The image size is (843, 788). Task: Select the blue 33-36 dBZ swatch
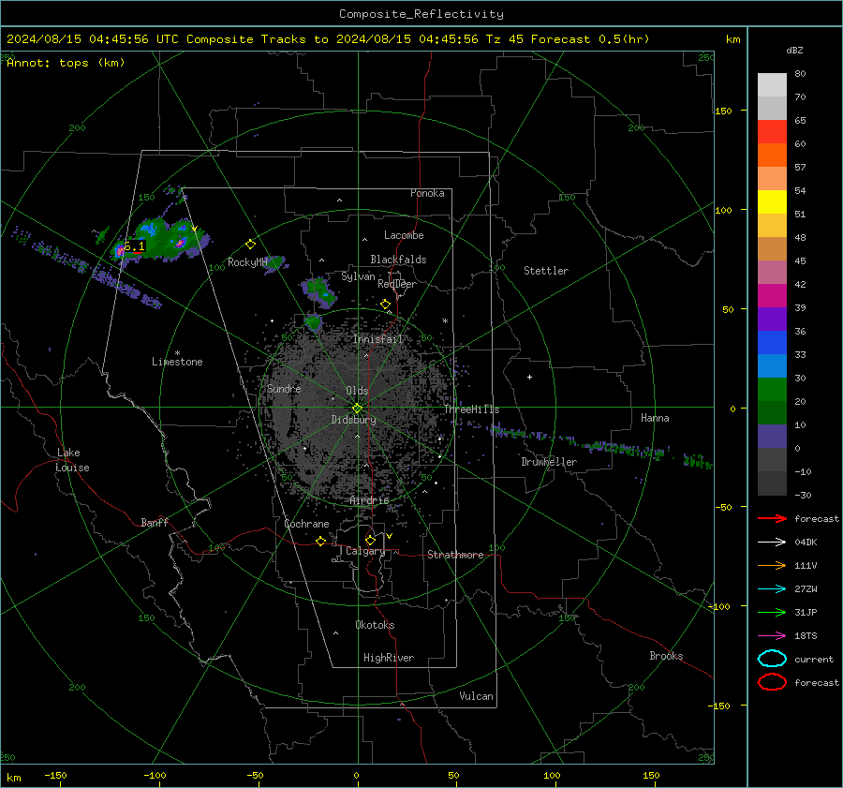tap(772, 343)
